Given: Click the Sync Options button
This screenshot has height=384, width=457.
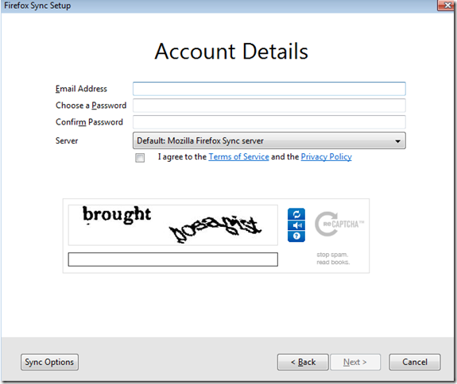Looking at the screenshot, I should [x=49, y=362].
